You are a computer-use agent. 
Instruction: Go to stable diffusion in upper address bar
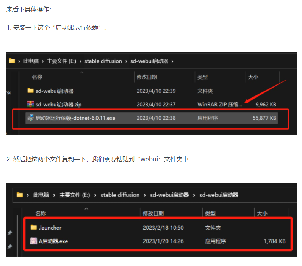click(x=103, y=61)
